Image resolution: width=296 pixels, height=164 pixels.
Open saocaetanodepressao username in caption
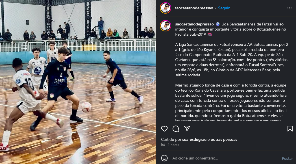(194, 24)
